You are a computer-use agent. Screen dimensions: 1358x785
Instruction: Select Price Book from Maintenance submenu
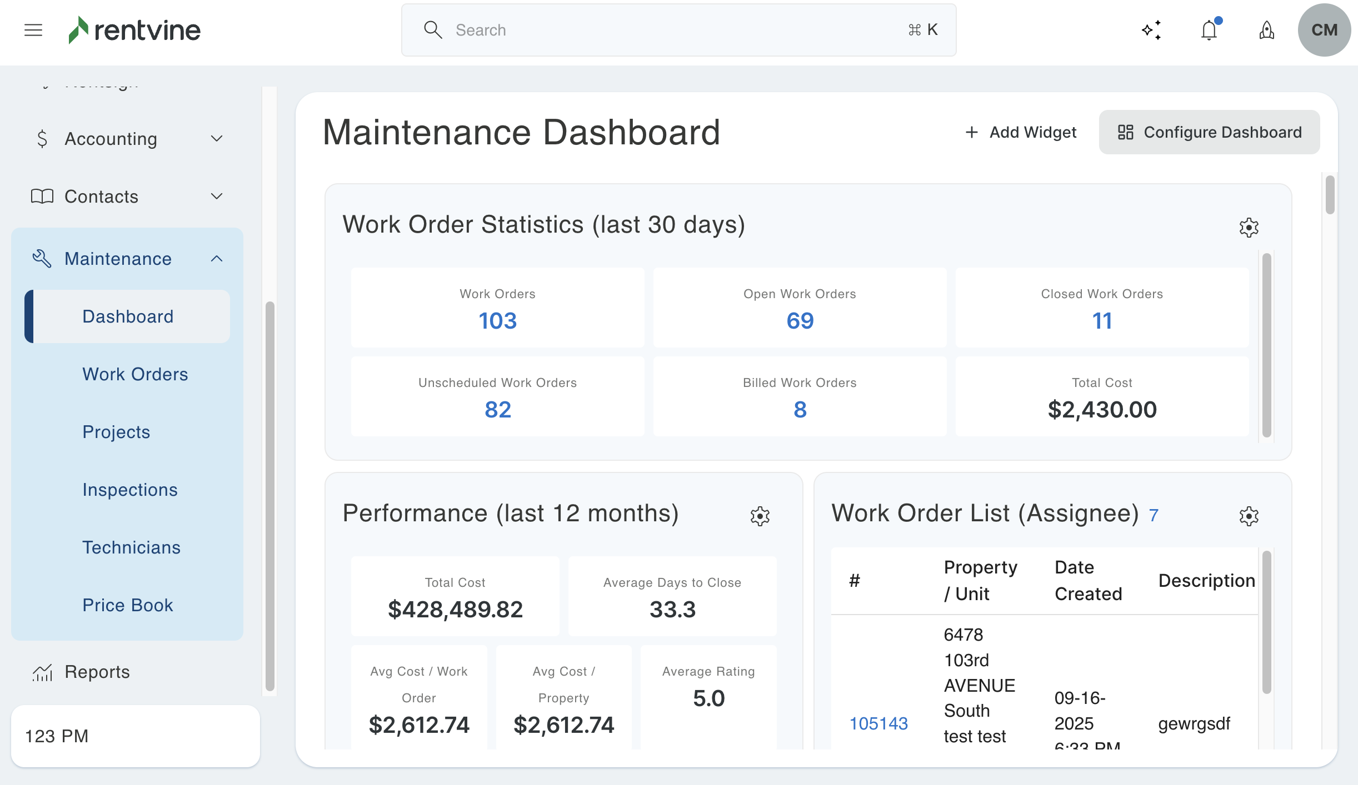(x=128, y=605)
